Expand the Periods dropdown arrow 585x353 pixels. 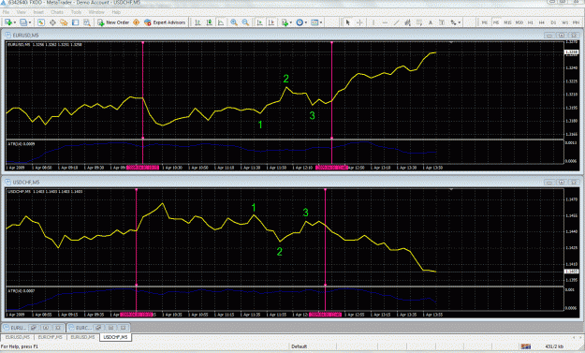306,22
